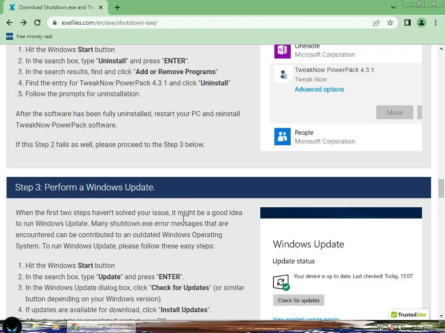Click the taskbar clock showing 3:59 AM

(x=423, y=327)
